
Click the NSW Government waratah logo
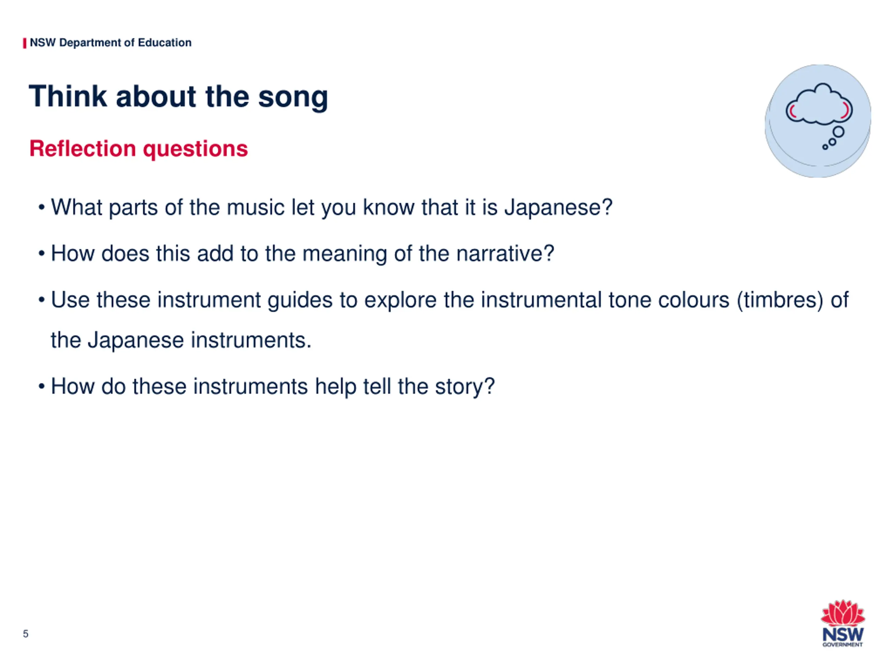coord(843,623)
